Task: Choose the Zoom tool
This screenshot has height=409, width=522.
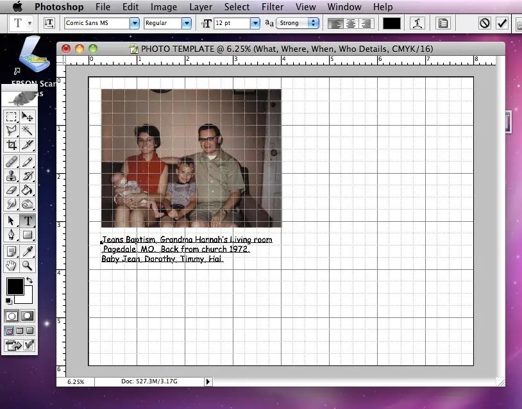Action: tap(27, 266)
